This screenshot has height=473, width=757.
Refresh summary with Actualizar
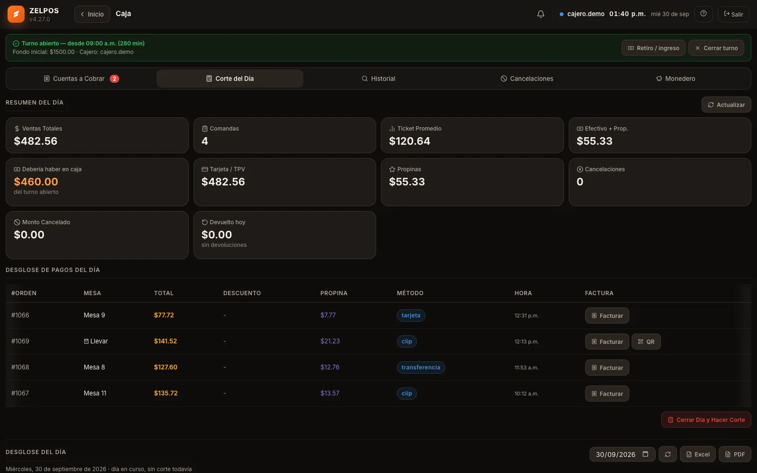pos(726,105)
